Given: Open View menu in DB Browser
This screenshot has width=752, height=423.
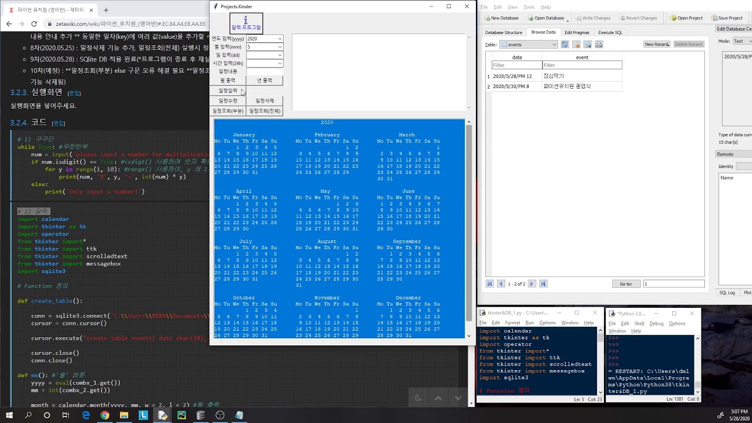Looking at the screenshot, I should (512, 7).
